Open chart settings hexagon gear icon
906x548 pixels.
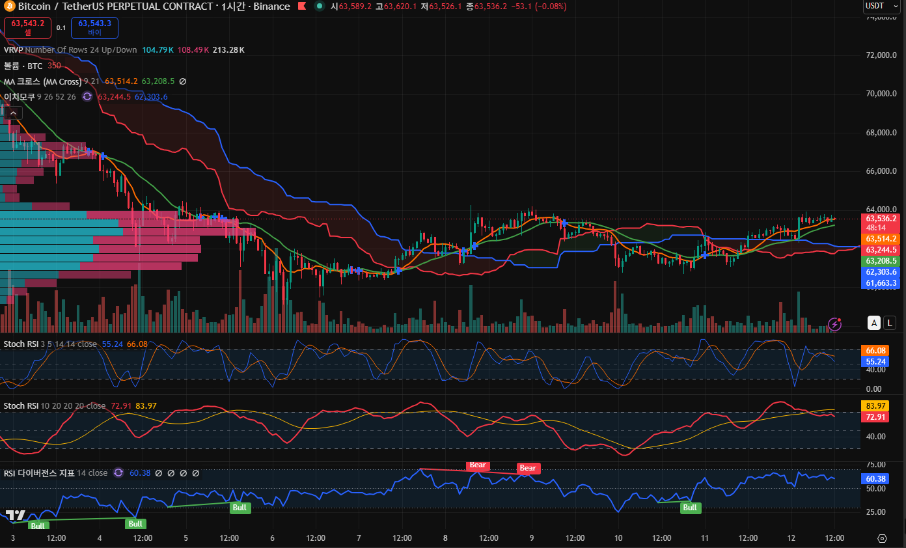click(x=882, y=538)
